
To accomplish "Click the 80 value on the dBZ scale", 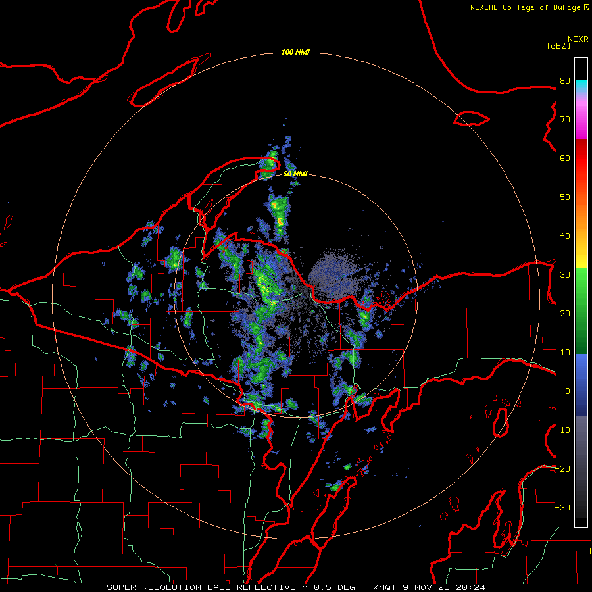I will pos(565,80).
